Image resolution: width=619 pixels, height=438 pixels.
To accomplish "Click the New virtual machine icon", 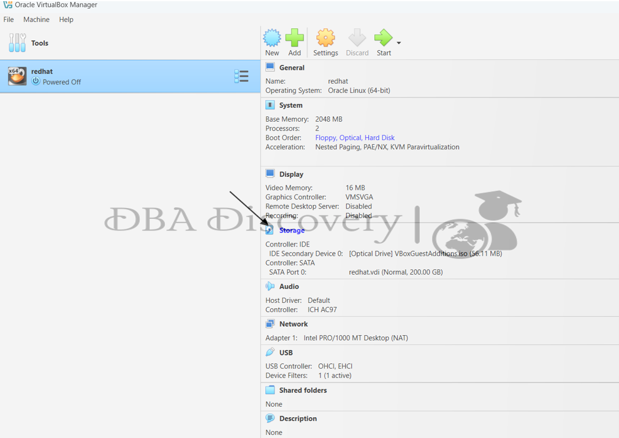I will [x=272, y=39].
